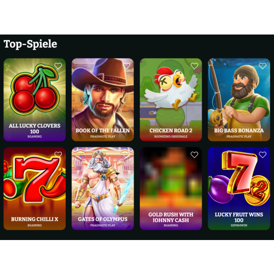This screenshot has width=274, height=274.
Task: Click Pragmatic Play label under Big Bass Bonanza
Action: click(239, 136)
